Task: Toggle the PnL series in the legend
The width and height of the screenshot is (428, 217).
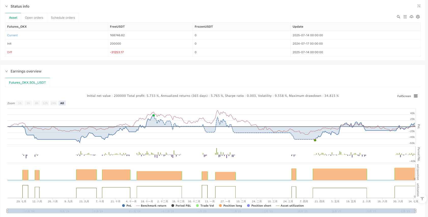Action: 127,206
